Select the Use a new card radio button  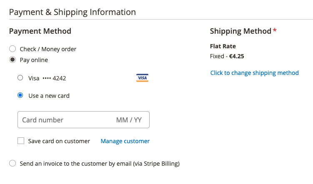[20, 95]
